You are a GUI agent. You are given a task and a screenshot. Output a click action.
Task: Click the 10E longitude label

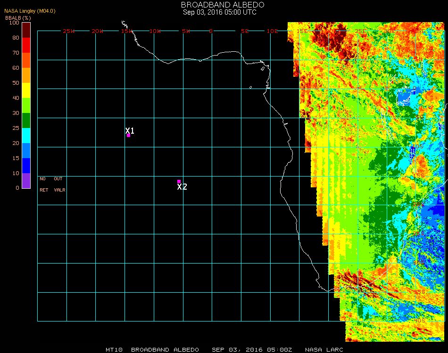click(273, 31)
